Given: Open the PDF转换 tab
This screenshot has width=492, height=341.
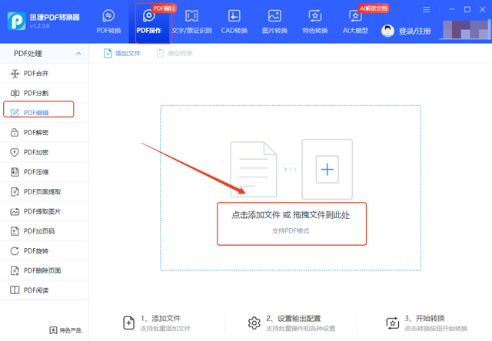Looking at the screenshot, I should [108, 22].
